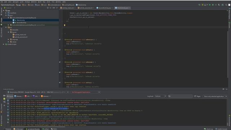Click the scroll up arrow in logcat
This screenshot has width=231, height=130.
click(x=8, y=107)
